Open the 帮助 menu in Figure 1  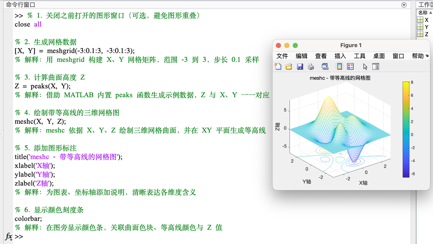(418, 56)
